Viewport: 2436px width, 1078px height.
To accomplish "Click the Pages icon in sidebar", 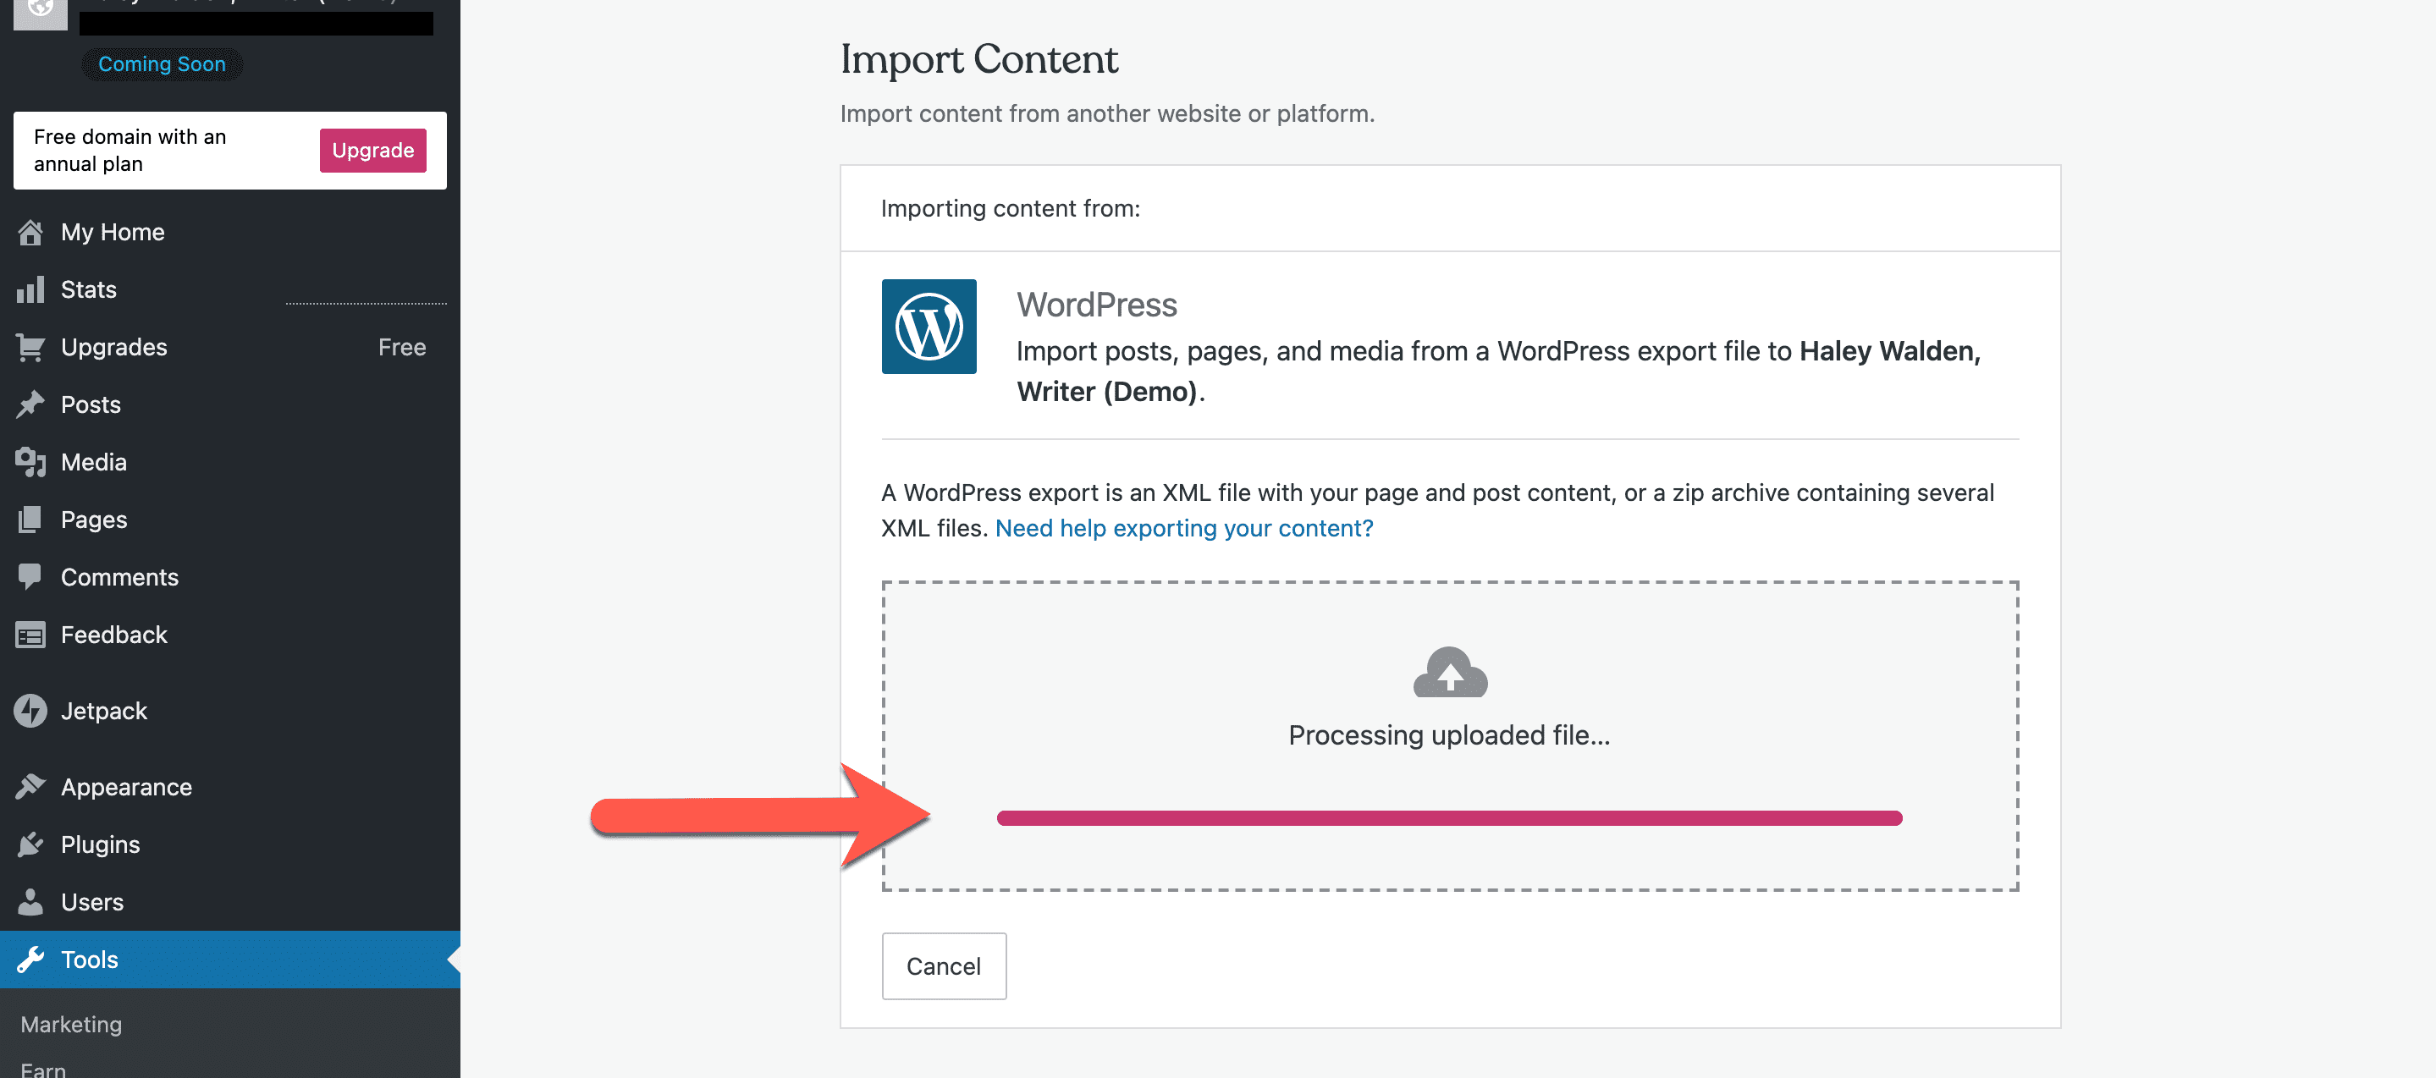I will pyautogui.click(x=30, y=520).
